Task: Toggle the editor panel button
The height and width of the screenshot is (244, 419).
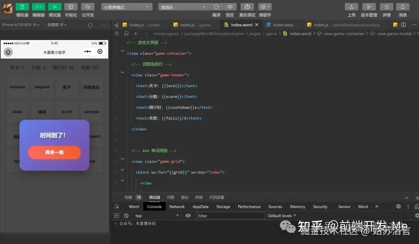Action: (x=38, y=7)
